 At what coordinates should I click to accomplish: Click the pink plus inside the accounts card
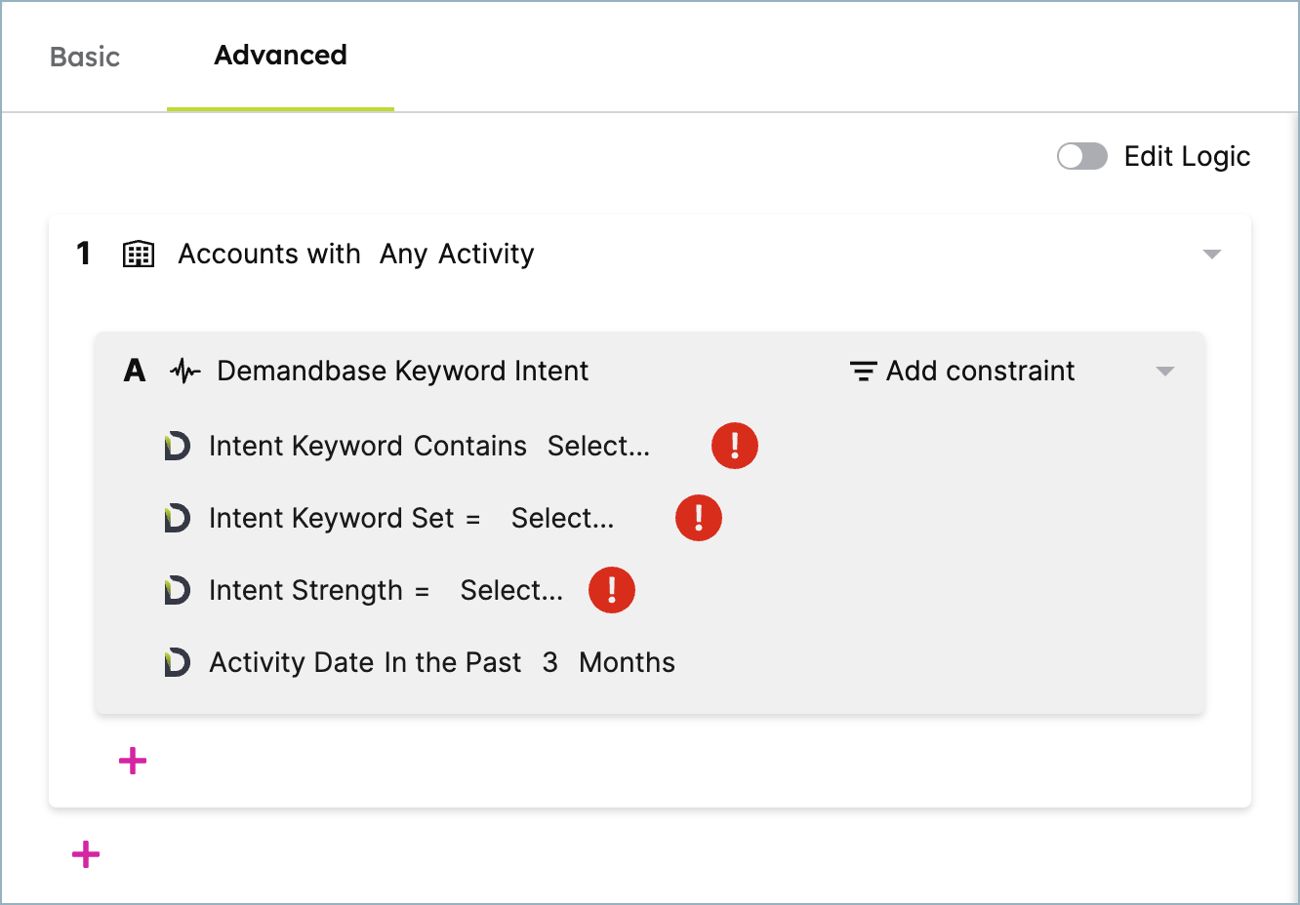click(133, 761)
